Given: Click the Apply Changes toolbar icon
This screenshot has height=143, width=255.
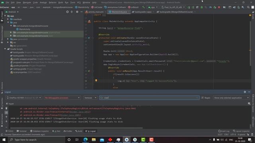Looking at the screenshot, I should 193,7.
